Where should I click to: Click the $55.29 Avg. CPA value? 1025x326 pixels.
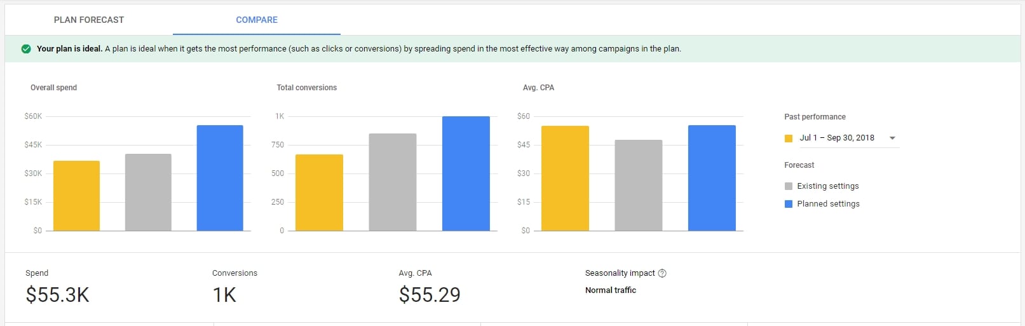point(430,295)
